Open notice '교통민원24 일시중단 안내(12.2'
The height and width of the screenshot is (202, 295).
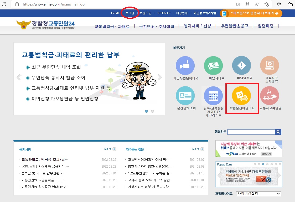[45, 187]
